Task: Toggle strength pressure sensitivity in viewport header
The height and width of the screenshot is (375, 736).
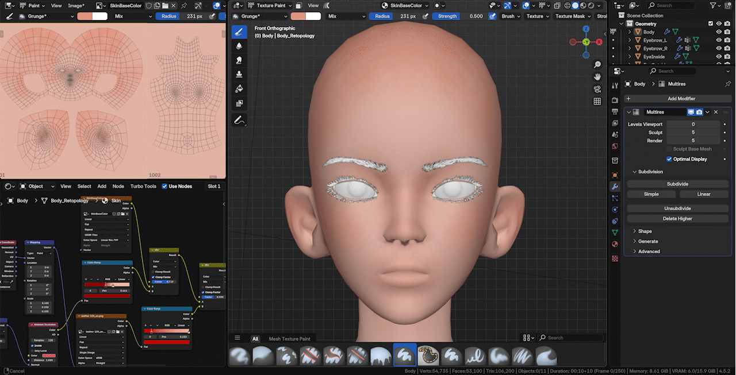Action: (492, 16)
